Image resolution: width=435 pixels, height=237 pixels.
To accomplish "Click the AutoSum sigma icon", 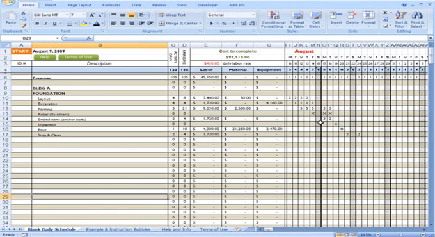I will click(x=385, y=13).
